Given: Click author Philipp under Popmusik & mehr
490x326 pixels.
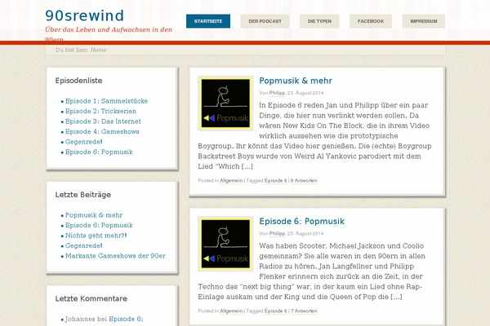Looking at the screenshot, I should pyautogui.click(x=277, y=93).
